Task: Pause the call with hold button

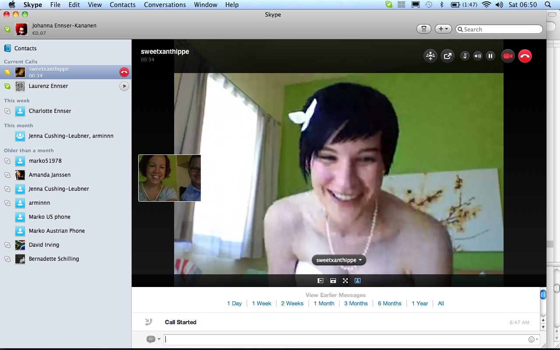Action: (x=490, y=56)
